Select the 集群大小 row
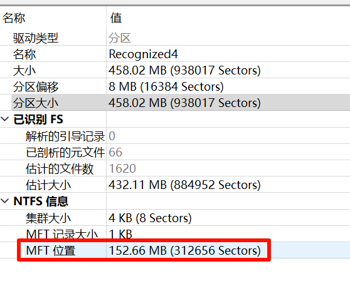This screenshot has width=350, height=291. (175, 218)
